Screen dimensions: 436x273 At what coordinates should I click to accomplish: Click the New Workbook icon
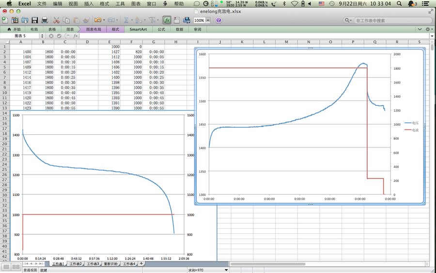5,20
